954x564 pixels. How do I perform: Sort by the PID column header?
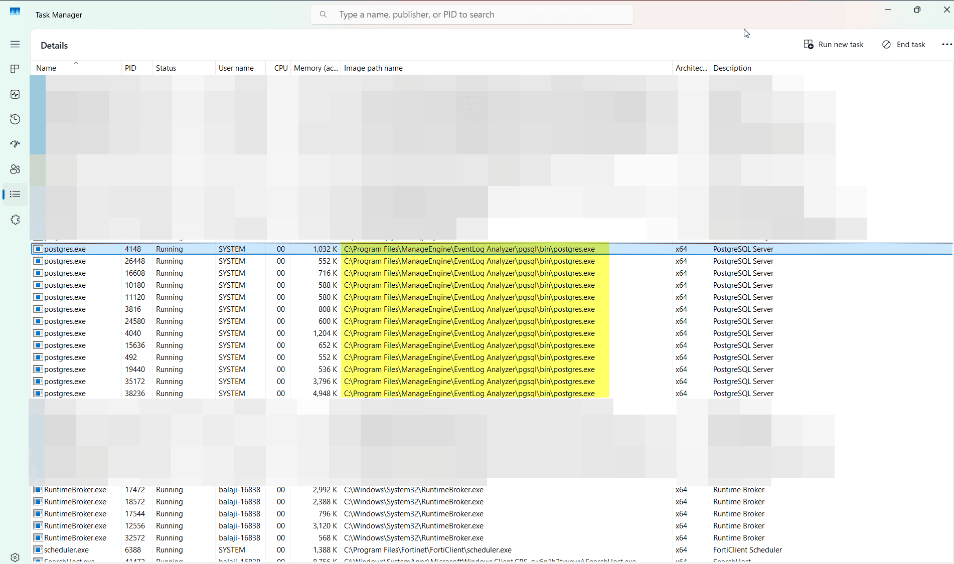coord(137,68)
